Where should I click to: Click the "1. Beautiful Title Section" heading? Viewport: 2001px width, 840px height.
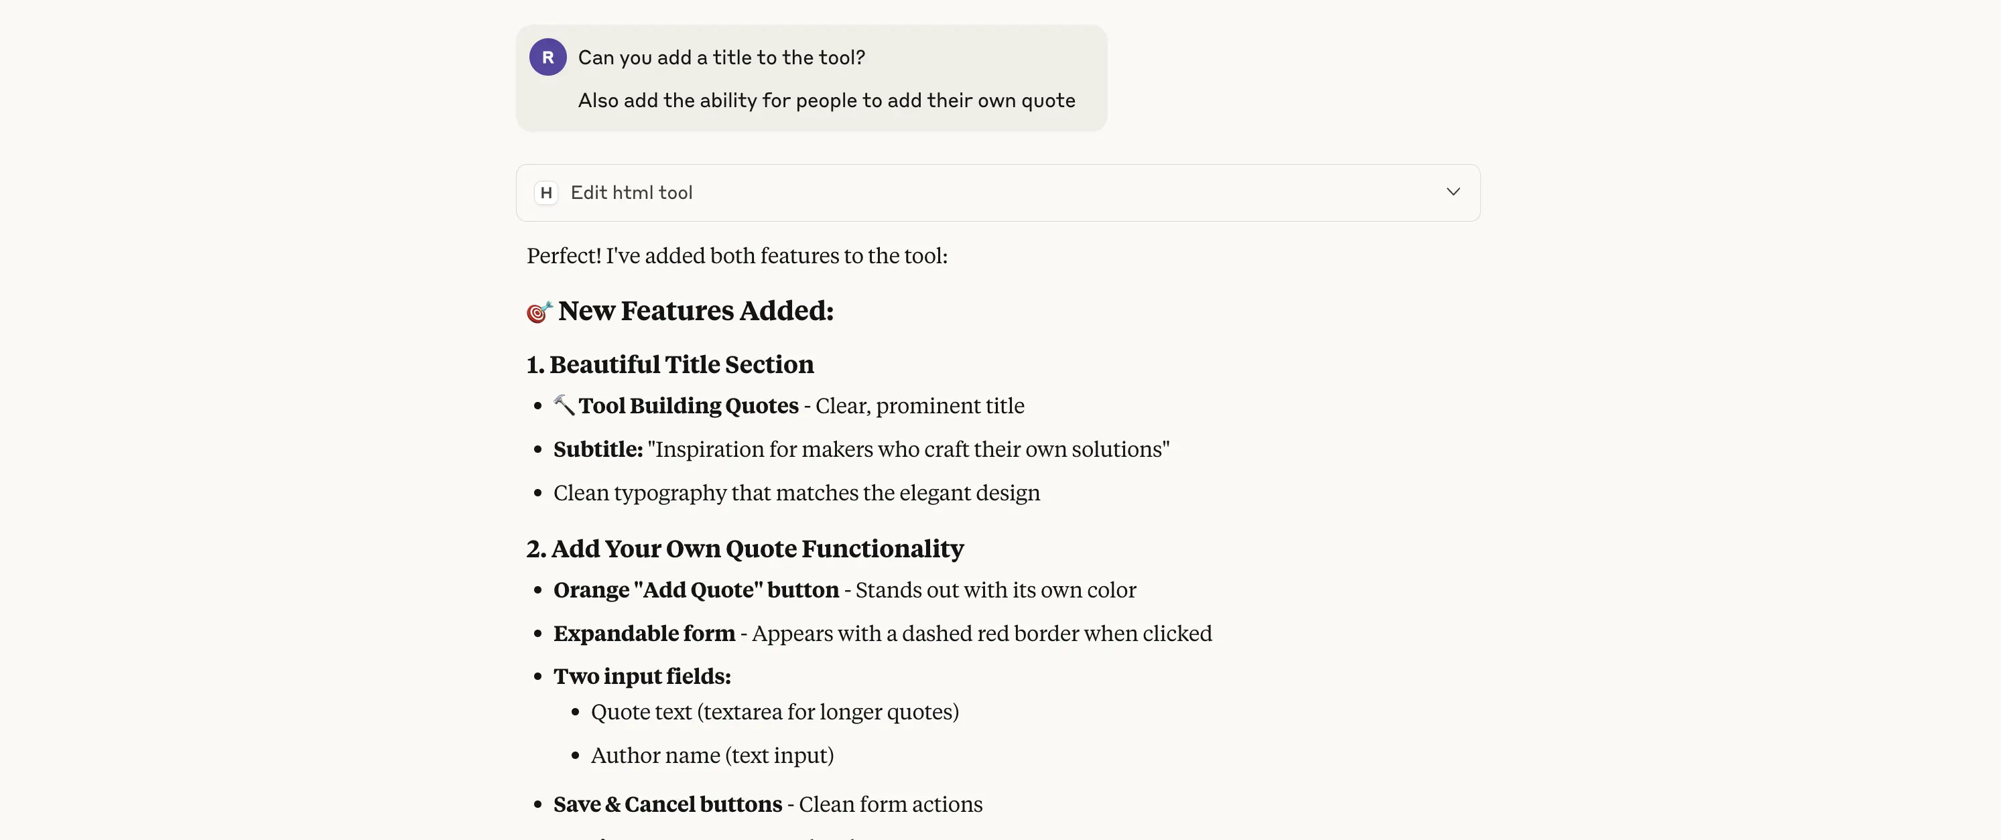[x=669, y=365]
